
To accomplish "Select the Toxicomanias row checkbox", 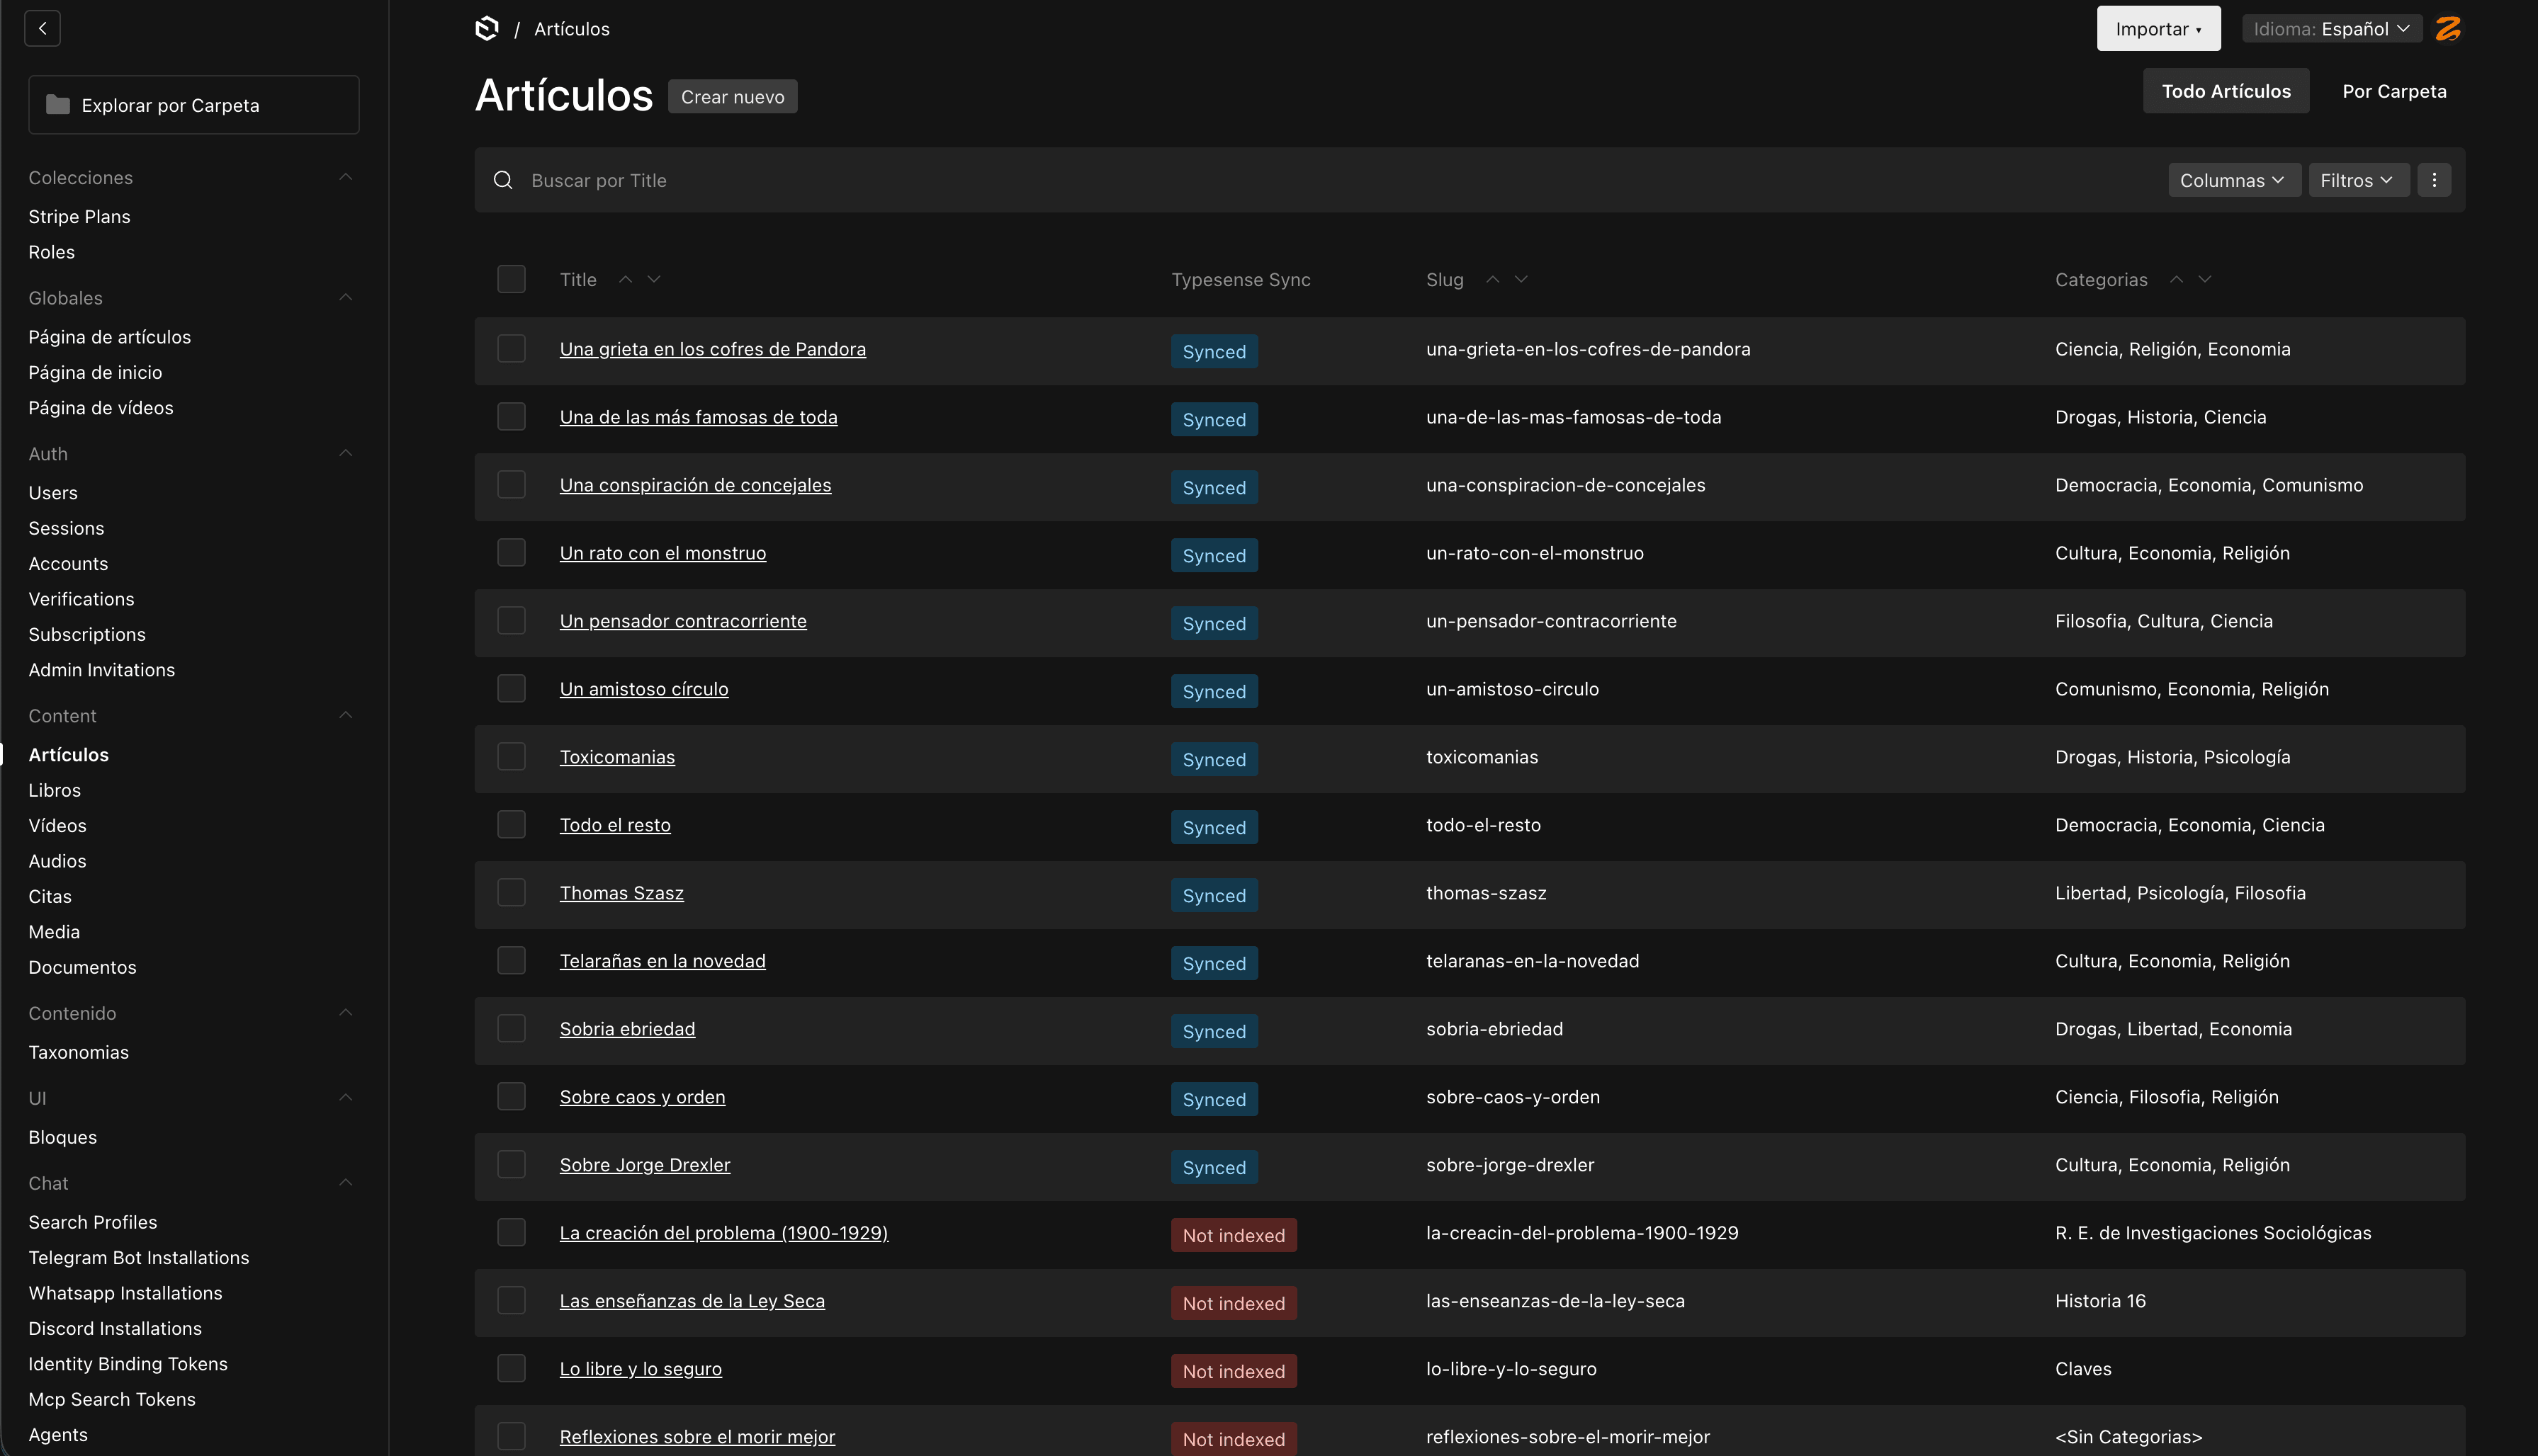I will (x=511, y=757).
